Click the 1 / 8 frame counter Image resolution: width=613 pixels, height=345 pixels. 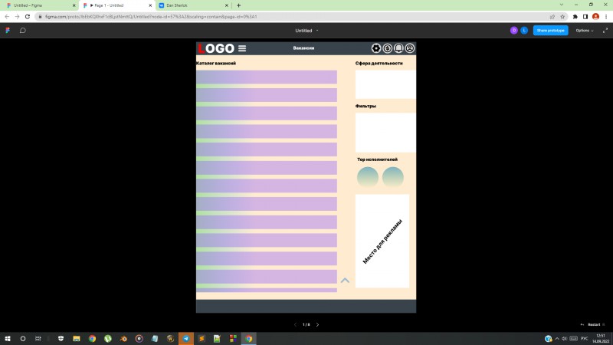(306, 324)
